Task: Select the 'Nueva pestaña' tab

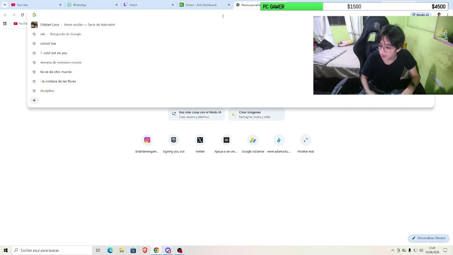Action: (248, 5)
